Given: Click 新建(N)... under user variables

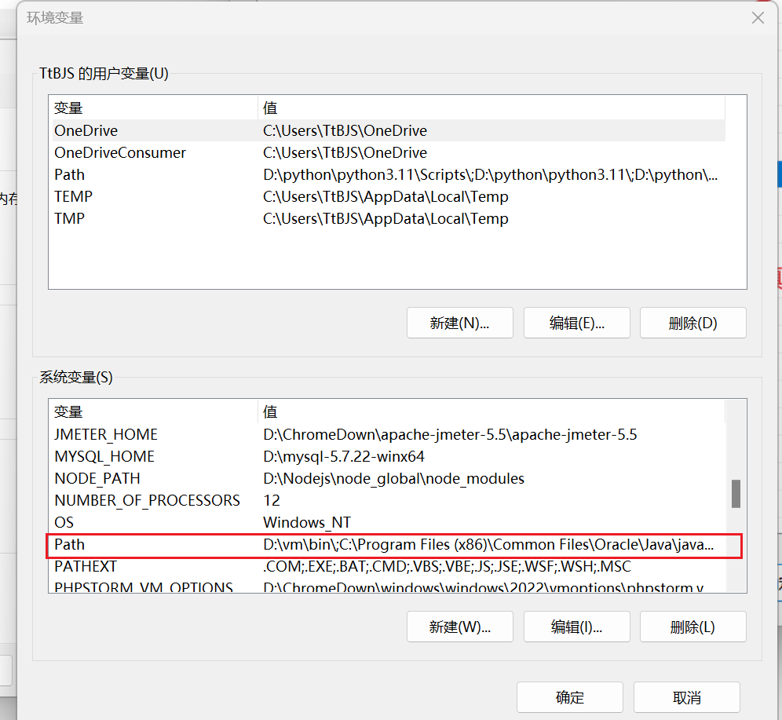Looking at the screenshot, I should pyautogui.click(x=460, y=323).
